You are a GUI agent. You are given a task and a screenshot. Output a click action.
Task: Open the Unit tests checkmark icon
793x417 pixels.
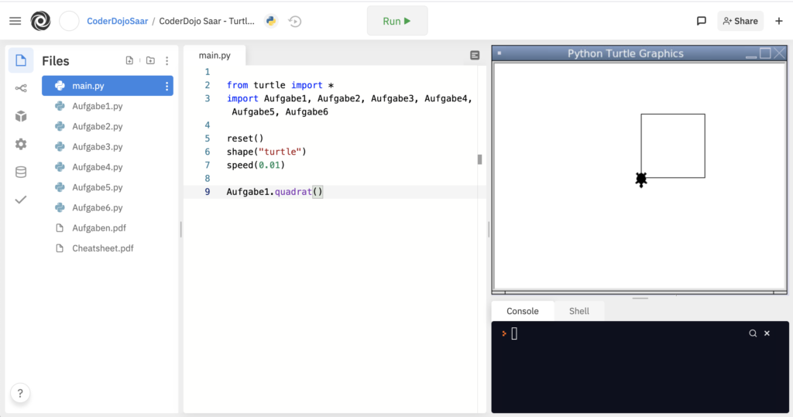[21, 200]
